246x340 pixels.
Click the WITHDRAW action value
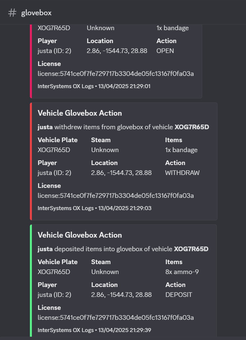click(182, 173)
